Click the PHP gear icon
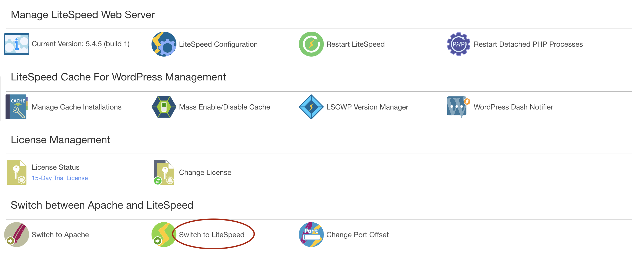The image size is (632, 274). point(458,44)
